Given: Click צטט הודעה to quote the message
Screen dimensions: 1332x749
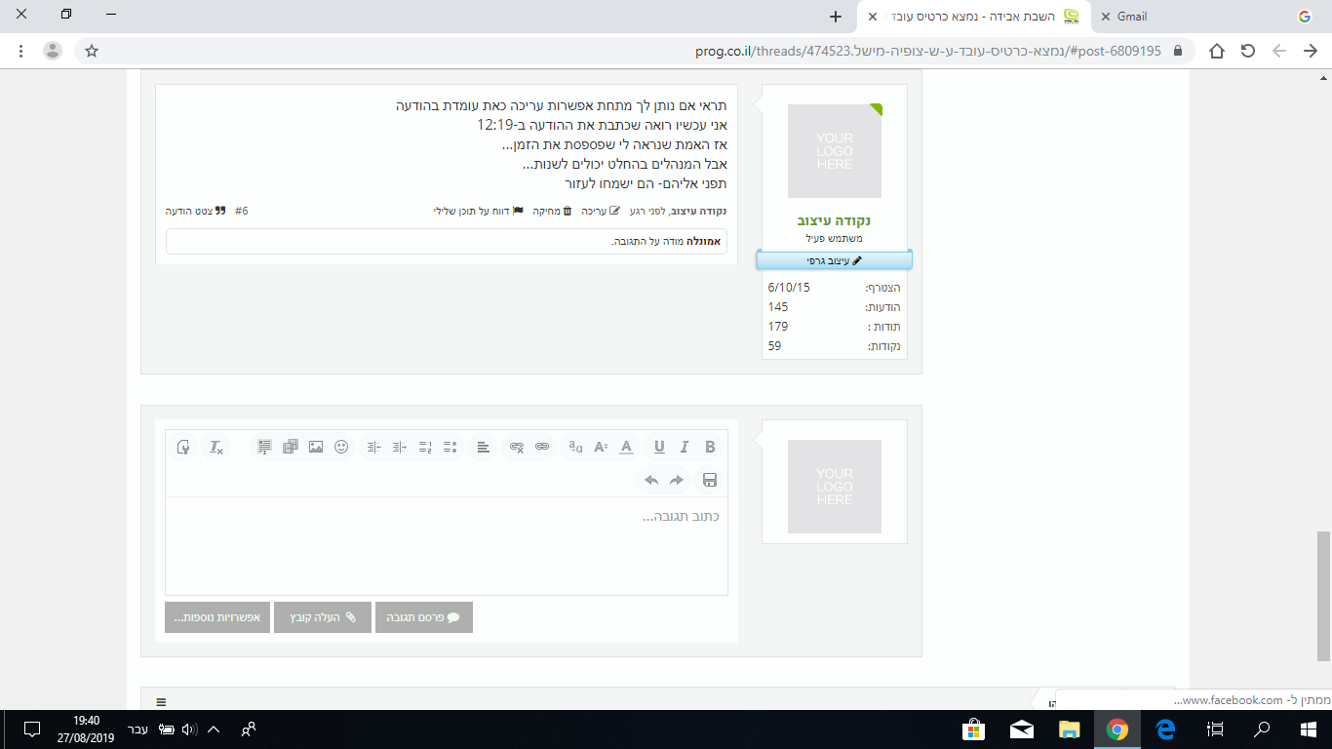Looking at the screenshot, I should [x=196, y=211].
